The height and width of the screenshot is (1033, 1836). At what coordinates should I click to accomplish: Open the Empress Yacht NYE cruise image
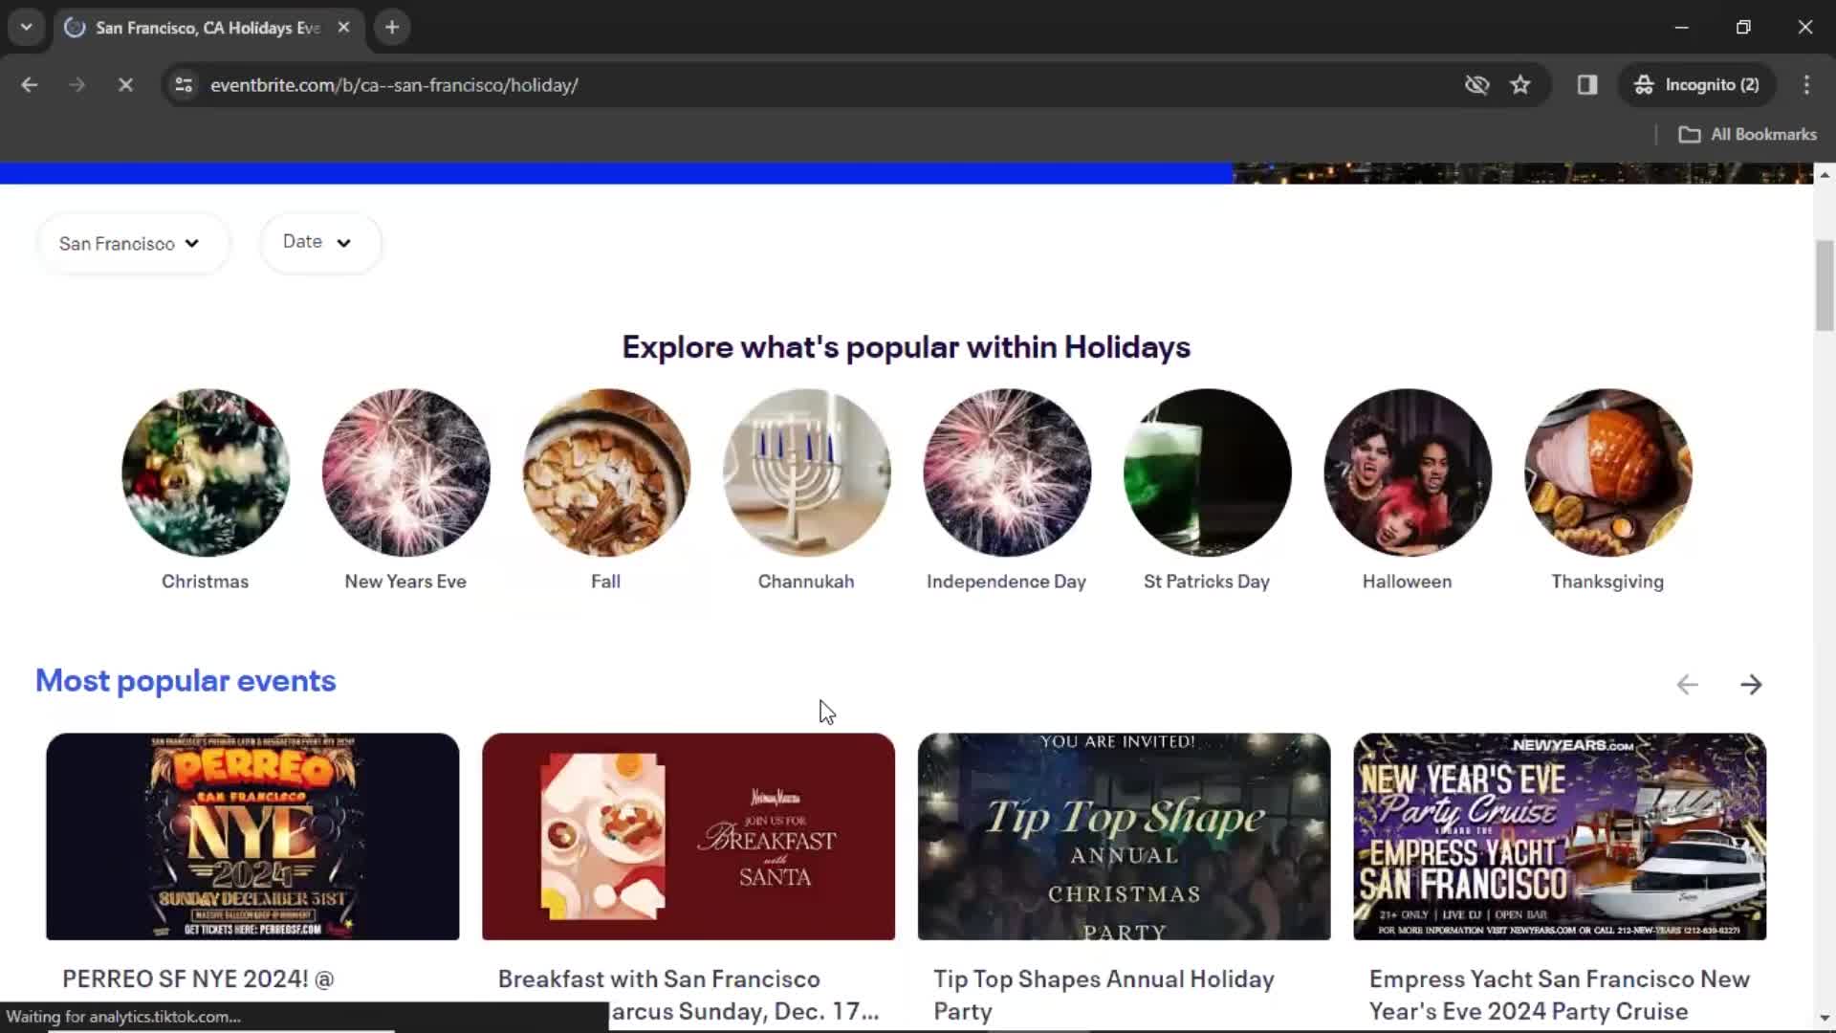coord(1560,837)
